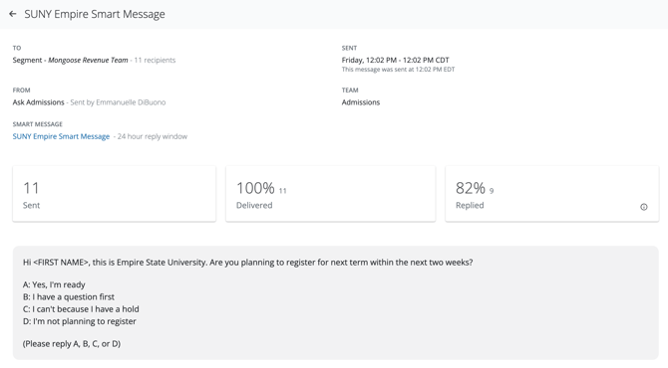Viewport: 668px width, 368px height.
Task: Click the page title 'SUNY Empire Smart Message'
Action: pos(95,14)
